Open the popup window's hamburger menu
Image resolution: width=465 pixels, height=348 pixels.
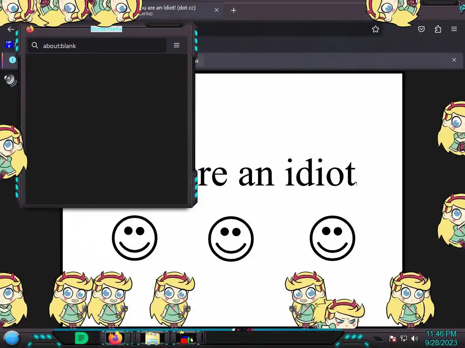[177, 45]
